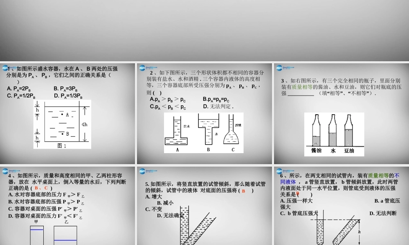The image size is (409, 245).
Task: Click the 水 label under the middle bottle
Action: click(x=333, y=151)
